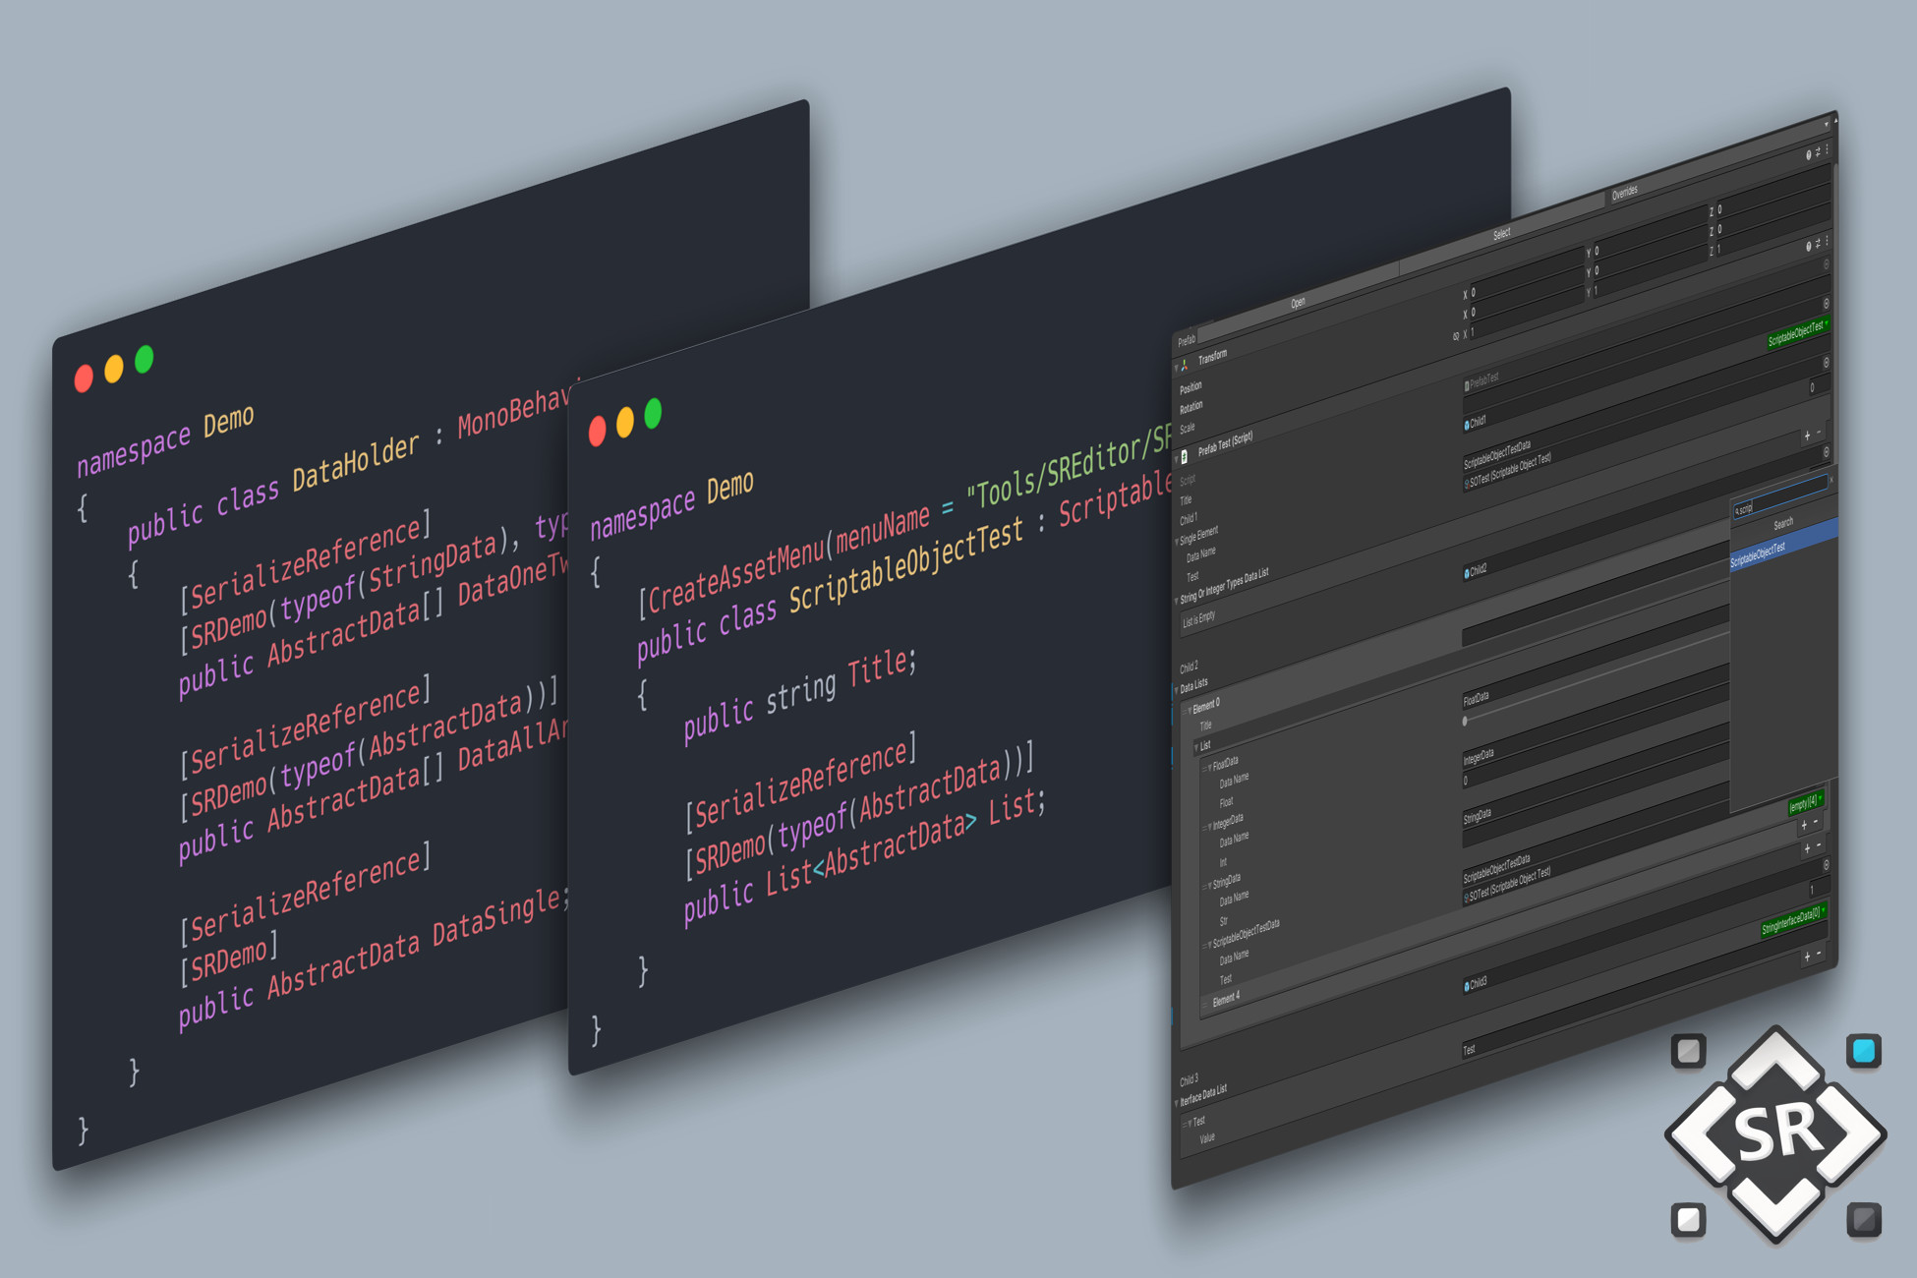Collapse the Transform component foldout
Screen dimensions: 1917x1278
click(1176, 368)
